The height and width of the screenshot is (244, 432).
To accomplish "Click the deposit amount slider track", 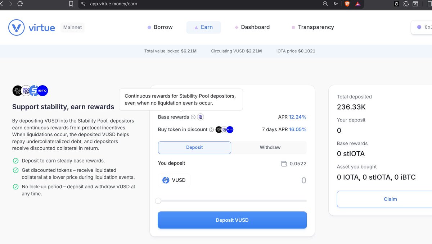I will (x=232, y=201).
